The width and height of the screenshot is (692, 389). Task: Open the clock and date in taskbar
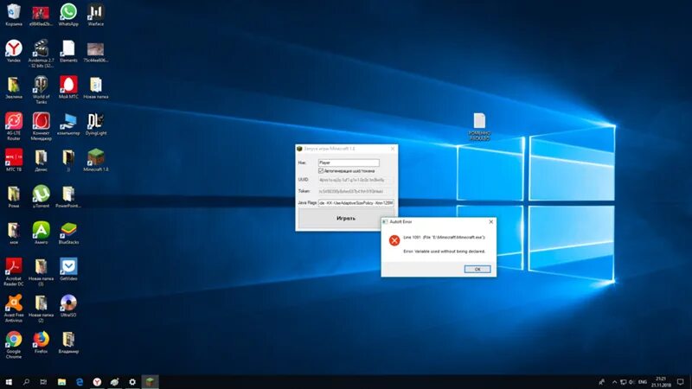coord(661,382)
